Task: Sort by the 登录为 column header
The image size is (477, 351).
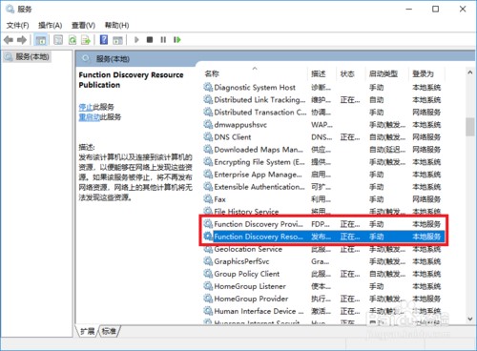Action: point(426,73)
